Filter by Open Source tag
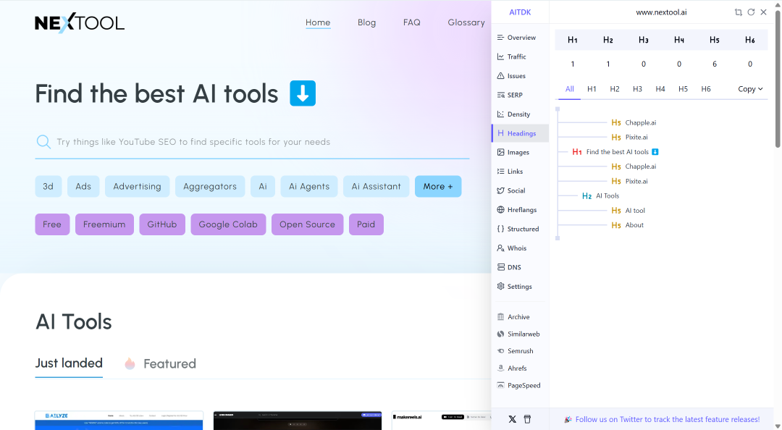The width and height of the screenshot is (782, 430). point(307,224)
